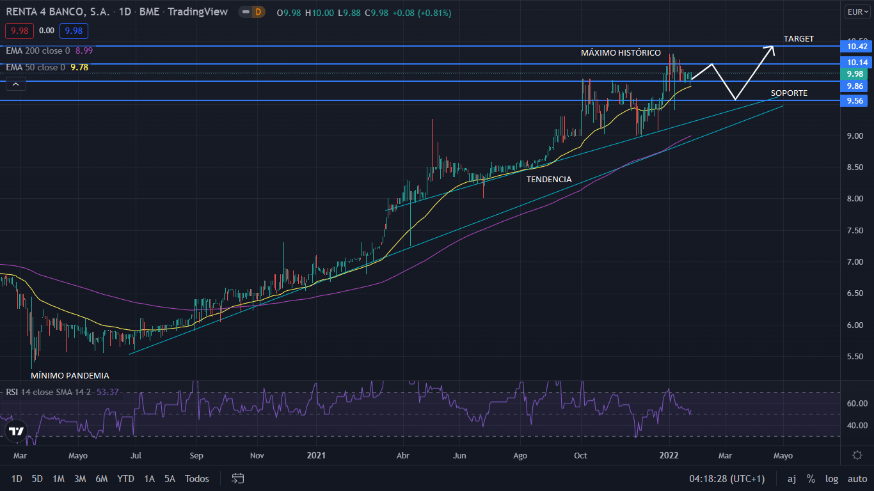This screenshot has height=491, width=874.
Task: Toggle auto scale mode
Action: (857, 478)
